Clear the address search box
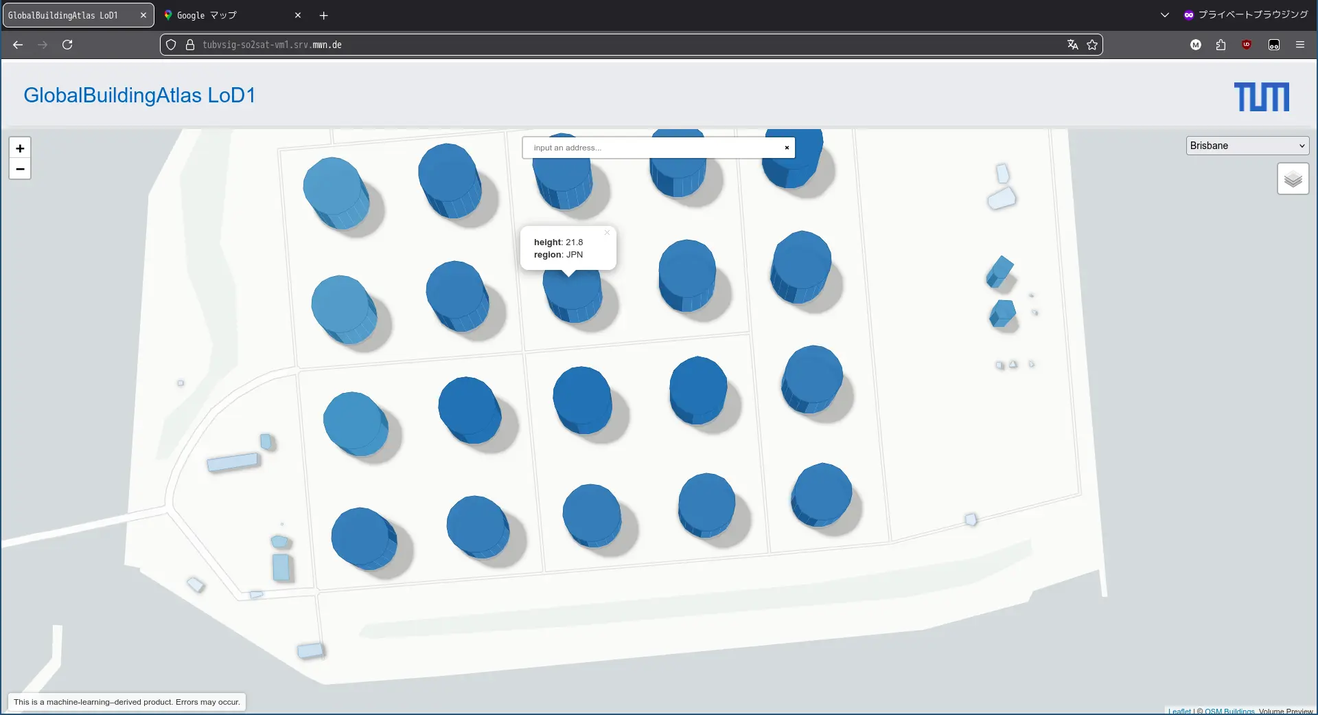The height and width of the screenshot is (715, 1318). [787, 148]
